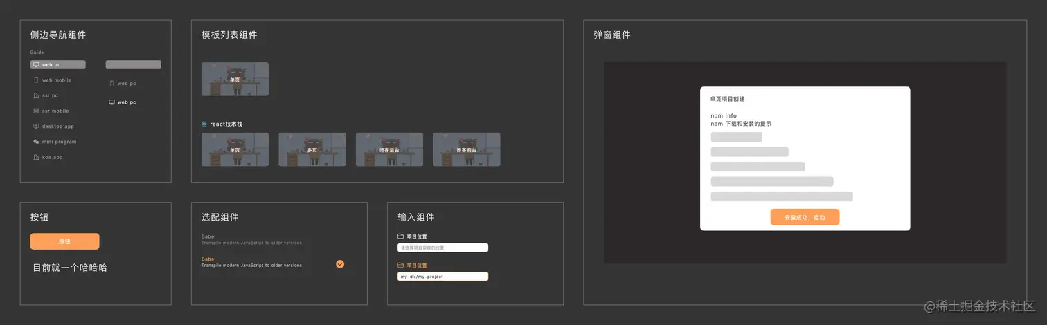
Task: Choose the ssr pc nav entry
Action: 46,95
